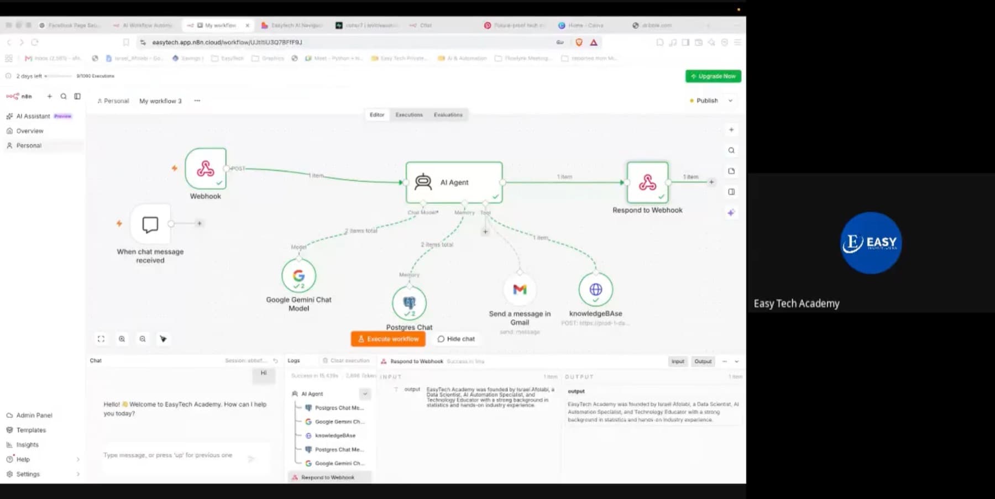Screen dimensions: 995x499
Task: Switch log view to Input
Action: point(678,361)
